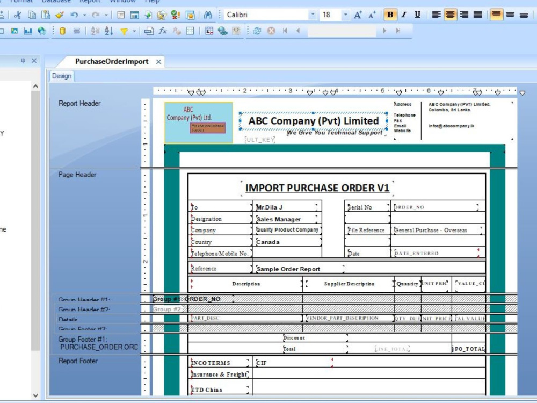Click the Page Header section label
This screenshot has width=537, height=403.
tap(77, 175)
